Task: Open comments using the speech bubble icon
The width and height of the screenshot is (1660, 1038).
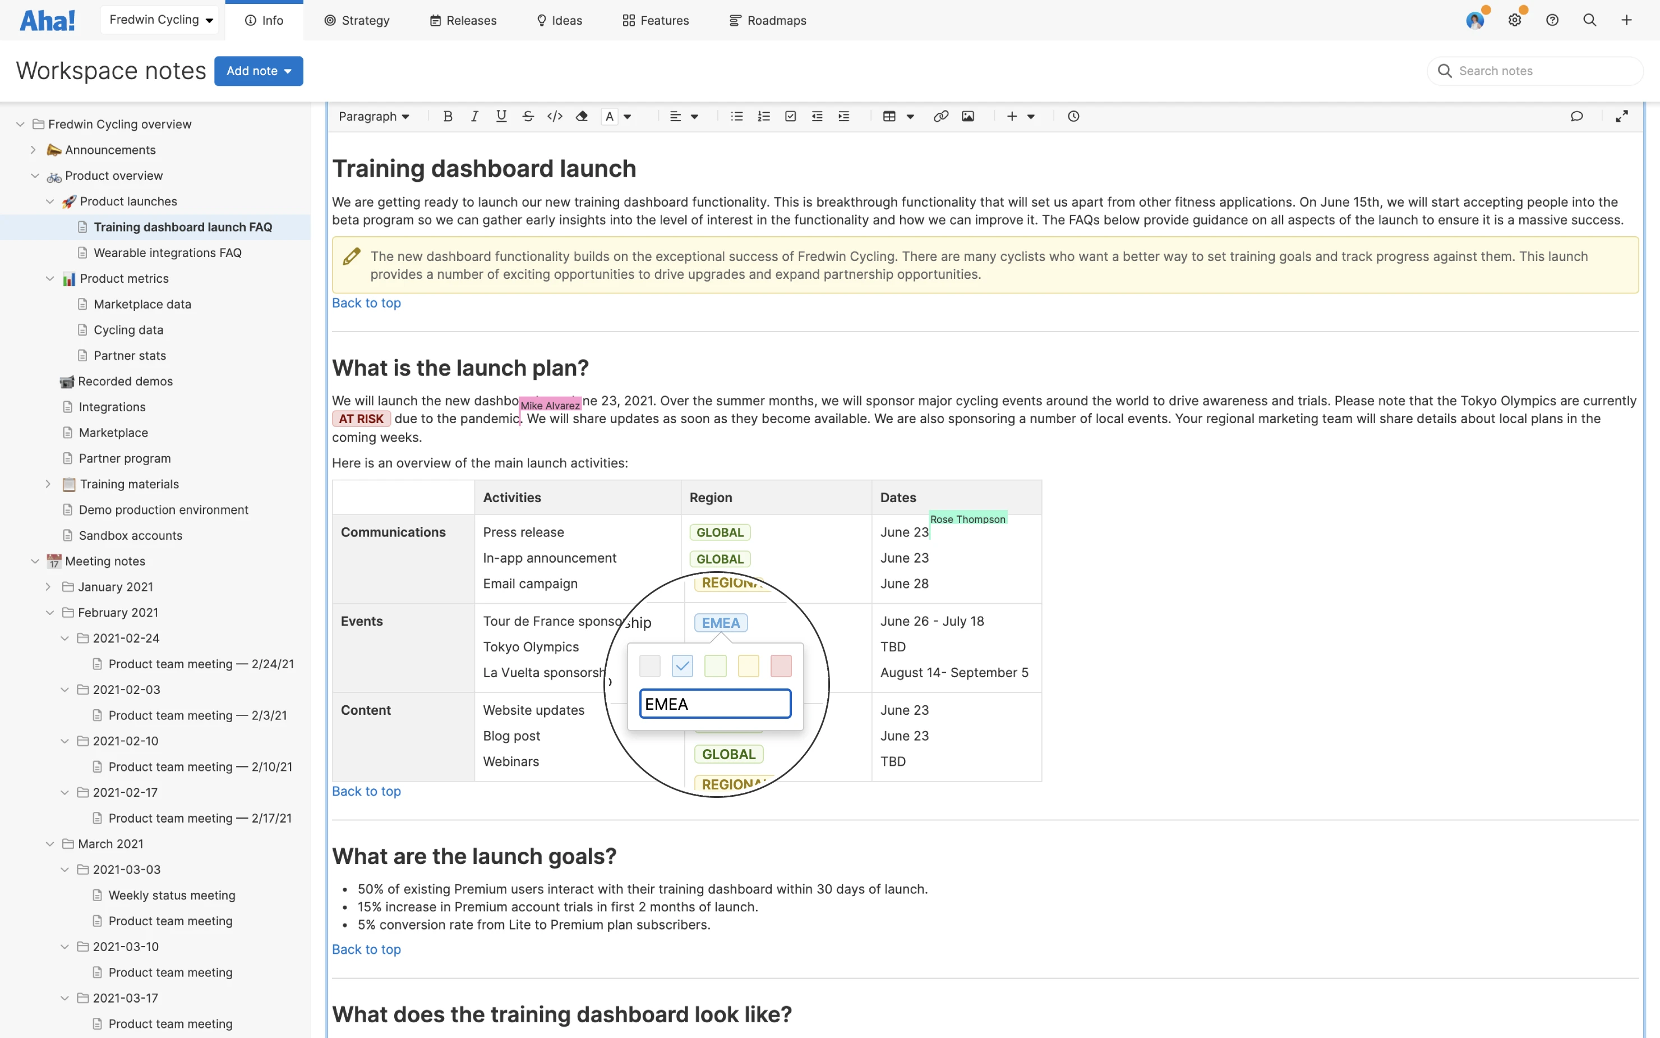Action: tap(1576, 116)
